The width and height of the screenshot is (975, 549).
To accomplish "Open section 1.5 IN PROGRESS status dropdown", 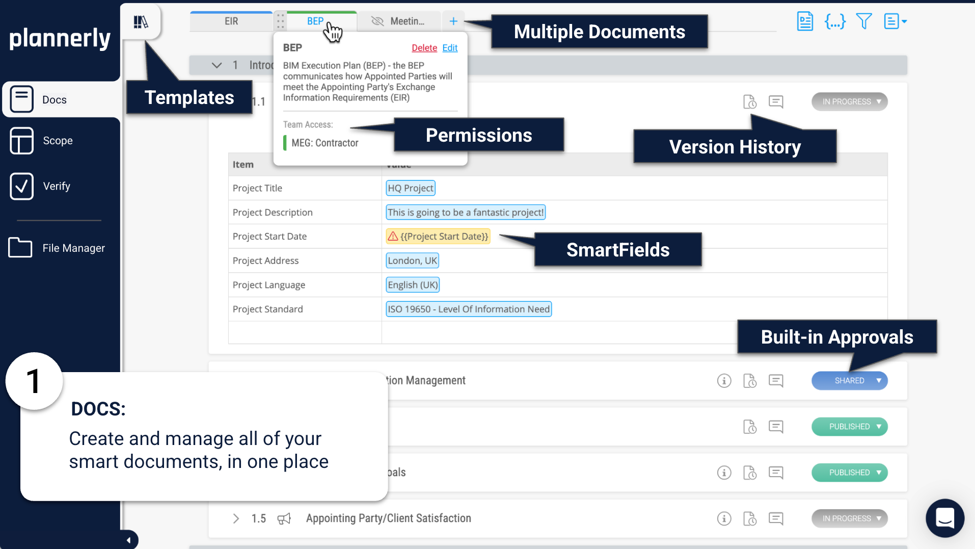I will pyautogui.click(x=850, y=519).
